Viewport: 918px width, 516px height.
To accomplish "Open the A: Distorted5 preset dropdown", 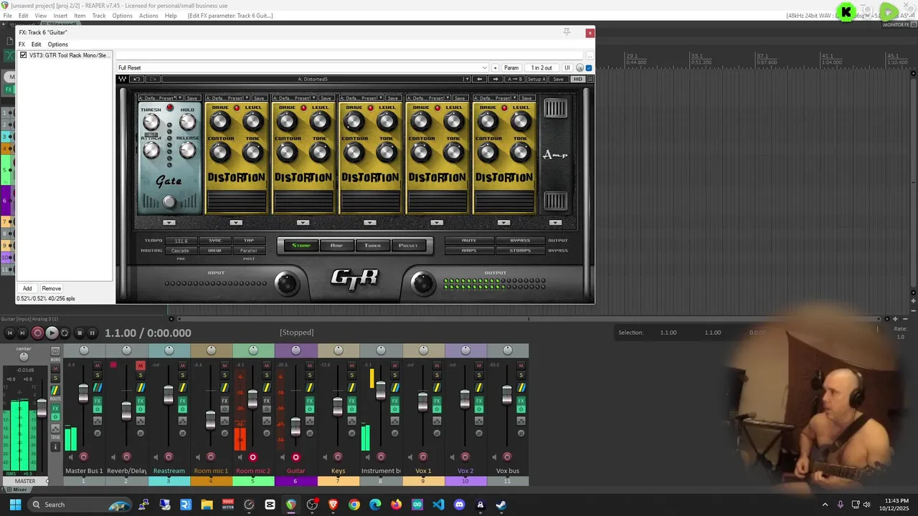I will (x=316, y=79).
